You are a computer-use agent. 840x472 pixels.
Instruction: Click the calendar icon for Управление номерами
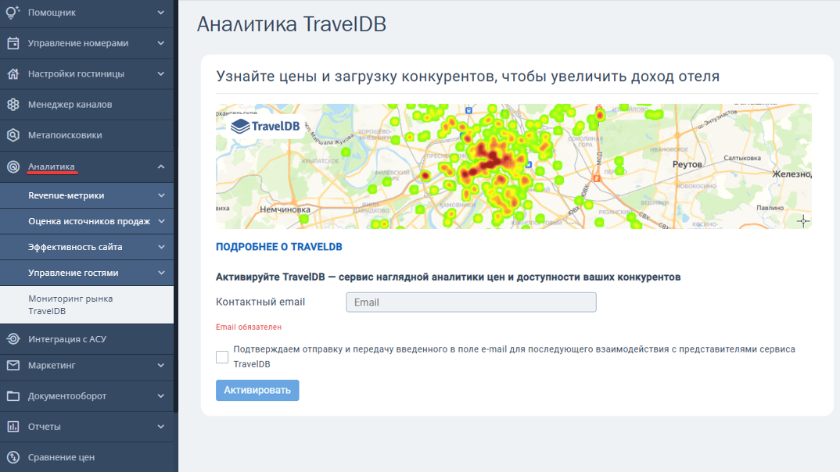[13, 43]
